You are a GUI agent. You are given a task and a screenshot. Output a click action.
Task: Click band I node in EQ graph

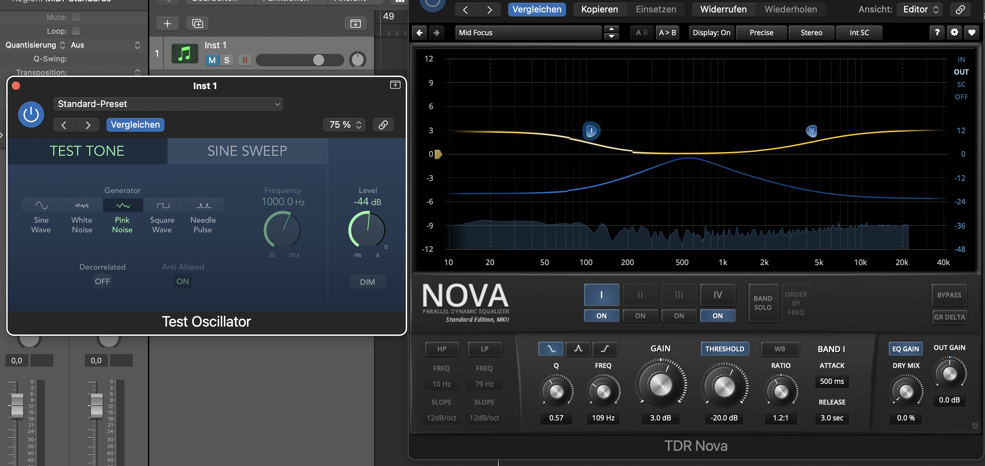click(591, 130)
